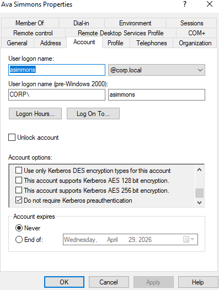Click the question mark help icon in title bar

tap(185, 4)
